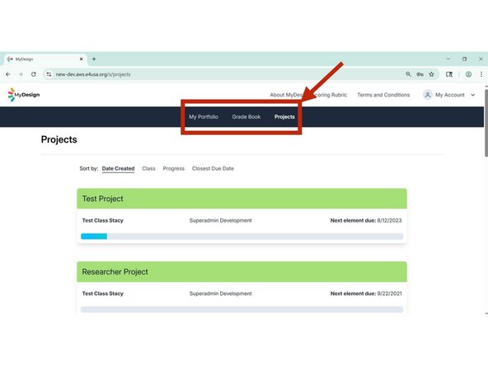488x366 pixels.
Task: Click the zoom magnifier icon in address bar
Action: coord(408,74)
